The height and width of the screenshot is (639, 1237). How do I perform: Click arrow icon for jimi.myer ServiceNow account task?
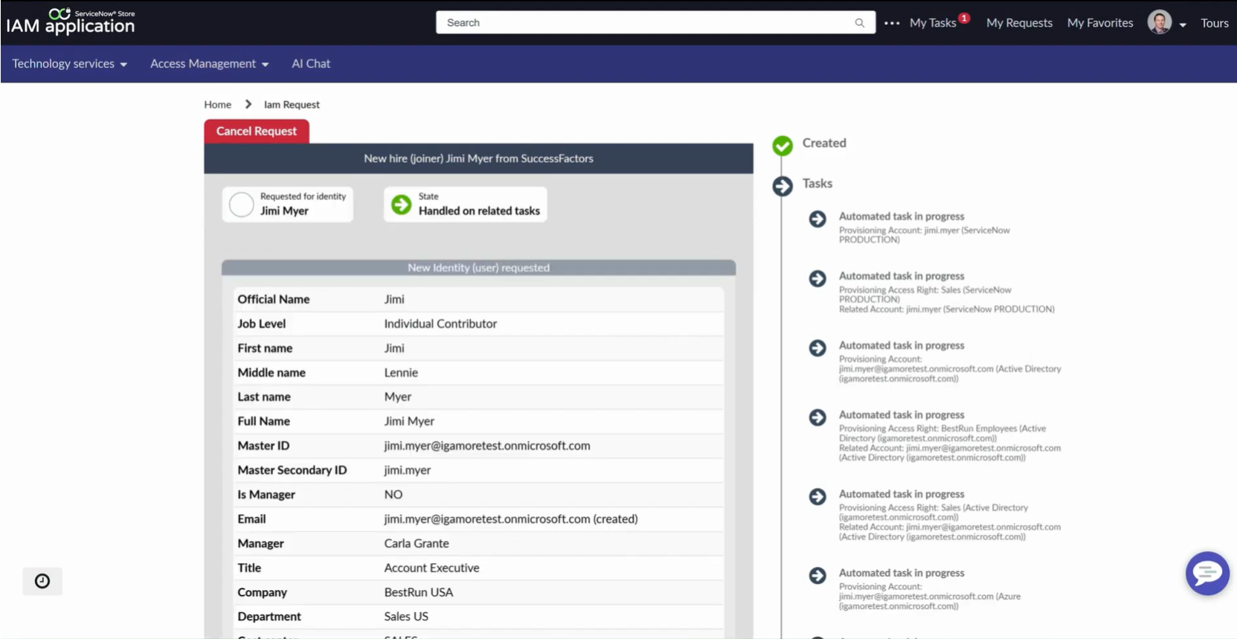(x=817, y=219)
